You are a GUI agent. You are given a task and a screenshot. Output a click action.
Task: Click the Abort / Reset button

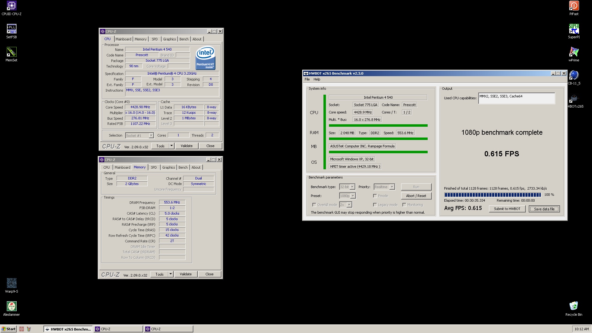coord(416,196)
